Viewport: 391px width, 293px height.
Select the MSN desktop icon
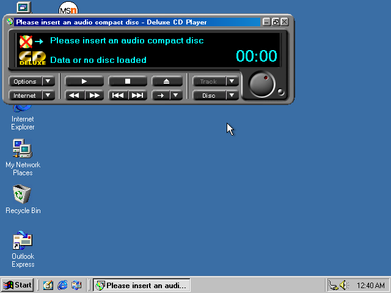coord(68,8)
